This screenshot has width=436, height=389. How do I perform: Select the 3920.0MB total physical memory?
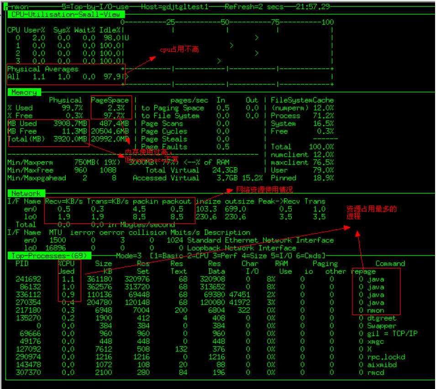coord(70,139)
